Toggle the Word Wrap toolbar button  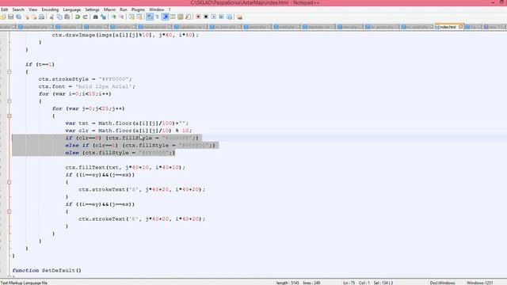[150, 17]
